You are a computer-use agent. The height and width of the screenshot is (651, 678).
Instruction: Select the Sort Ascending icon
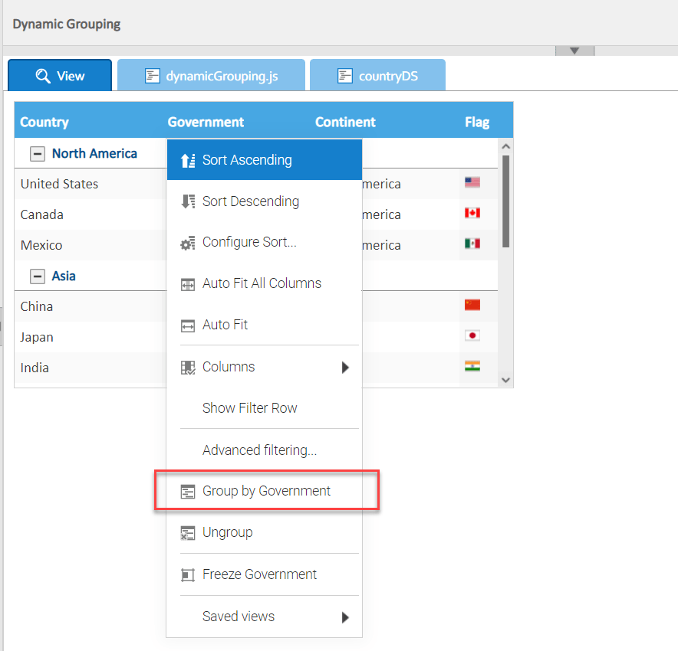point(188,159)
